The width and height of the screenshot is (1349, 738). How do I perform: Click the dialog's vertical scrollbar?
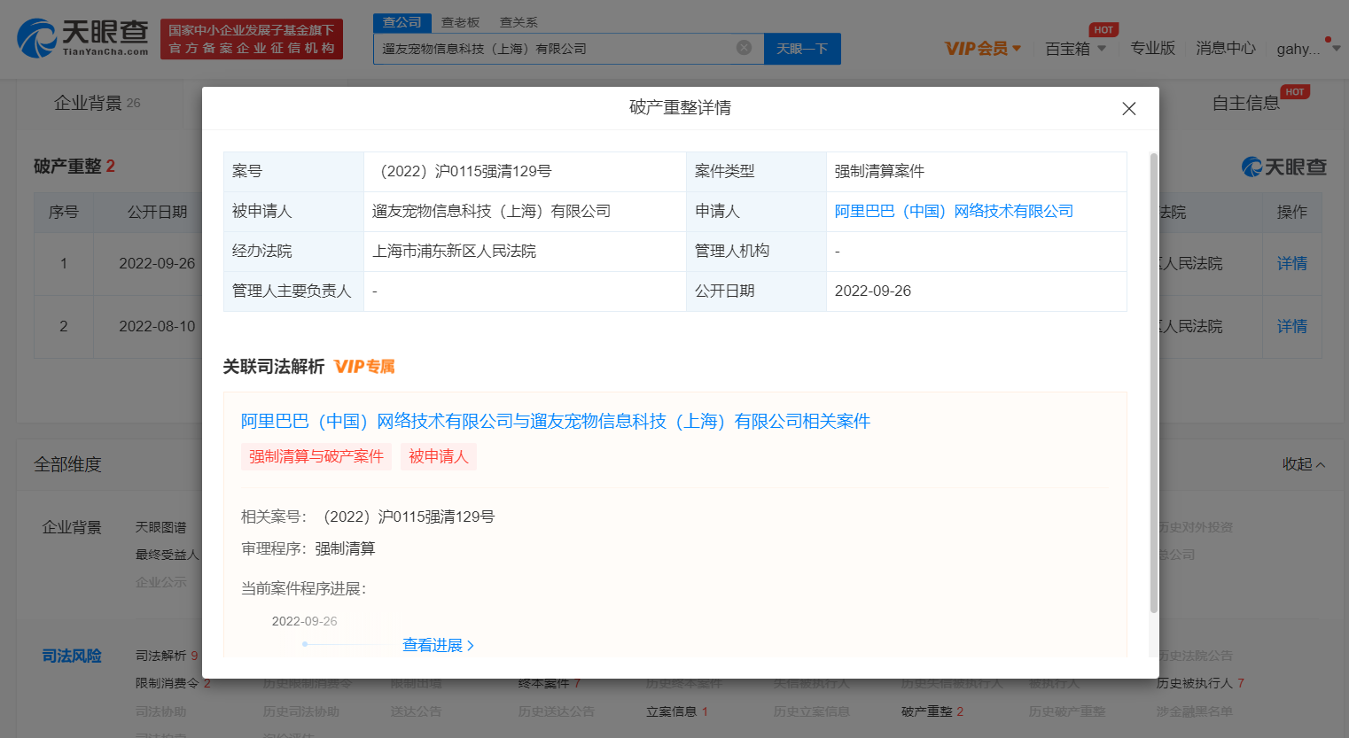point(1153,383)
